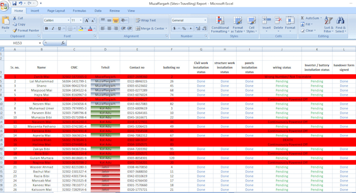Click the Paste clipboard icon
Image resolution: width=356 pixels, height=193 pixels.
[x=5, y=20]
